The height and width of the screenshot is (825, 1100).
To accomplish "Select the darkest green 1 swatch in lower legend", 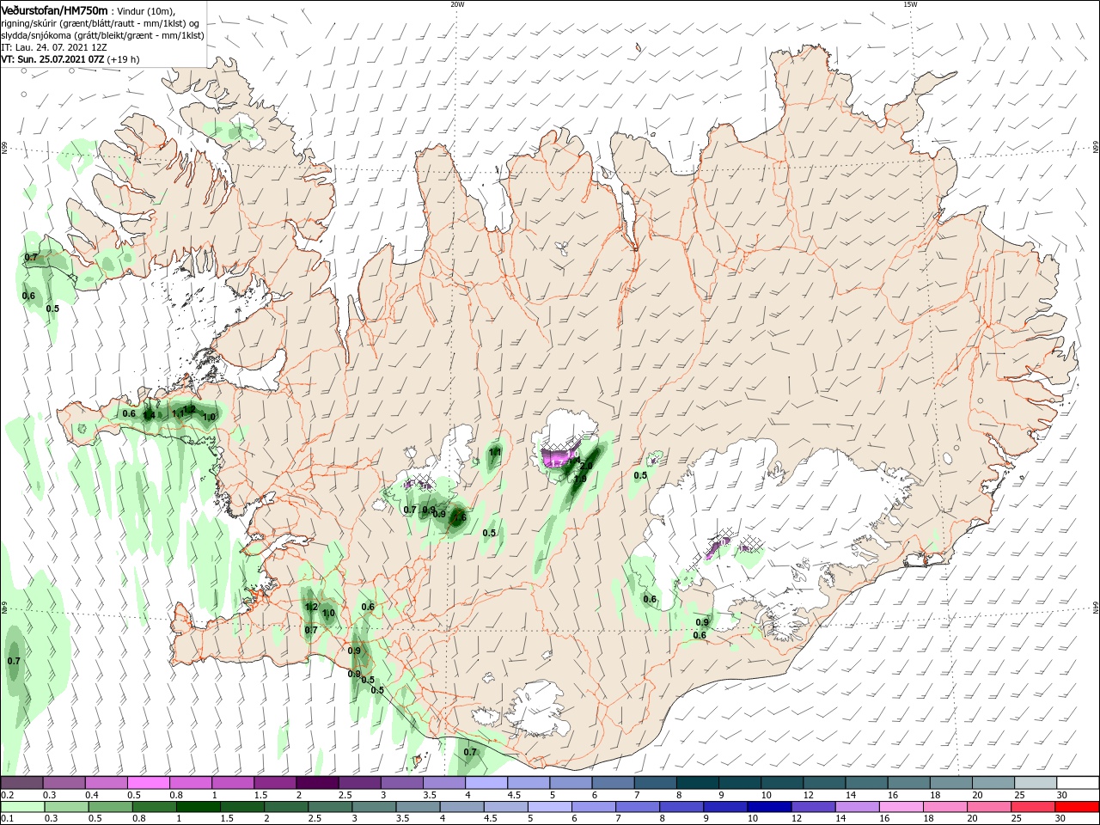I will tap(199, 807).
